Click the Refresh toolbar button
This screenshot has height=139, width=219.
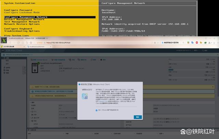[x=93, y=60]
